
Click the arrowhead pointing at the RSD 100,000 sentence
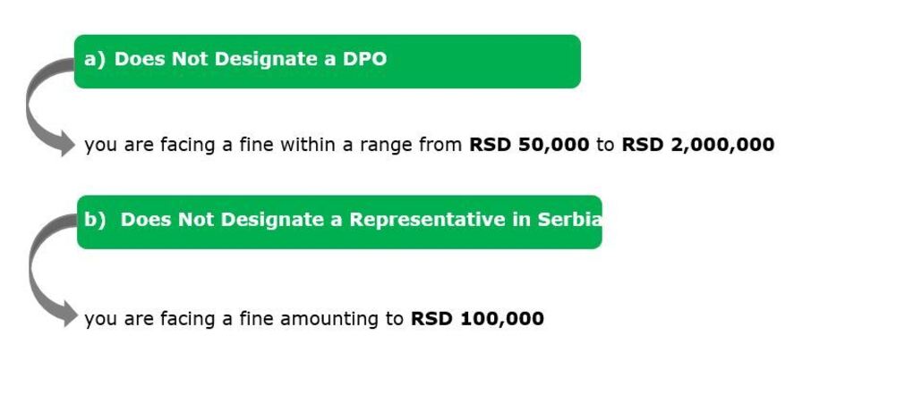click(70, 314)
